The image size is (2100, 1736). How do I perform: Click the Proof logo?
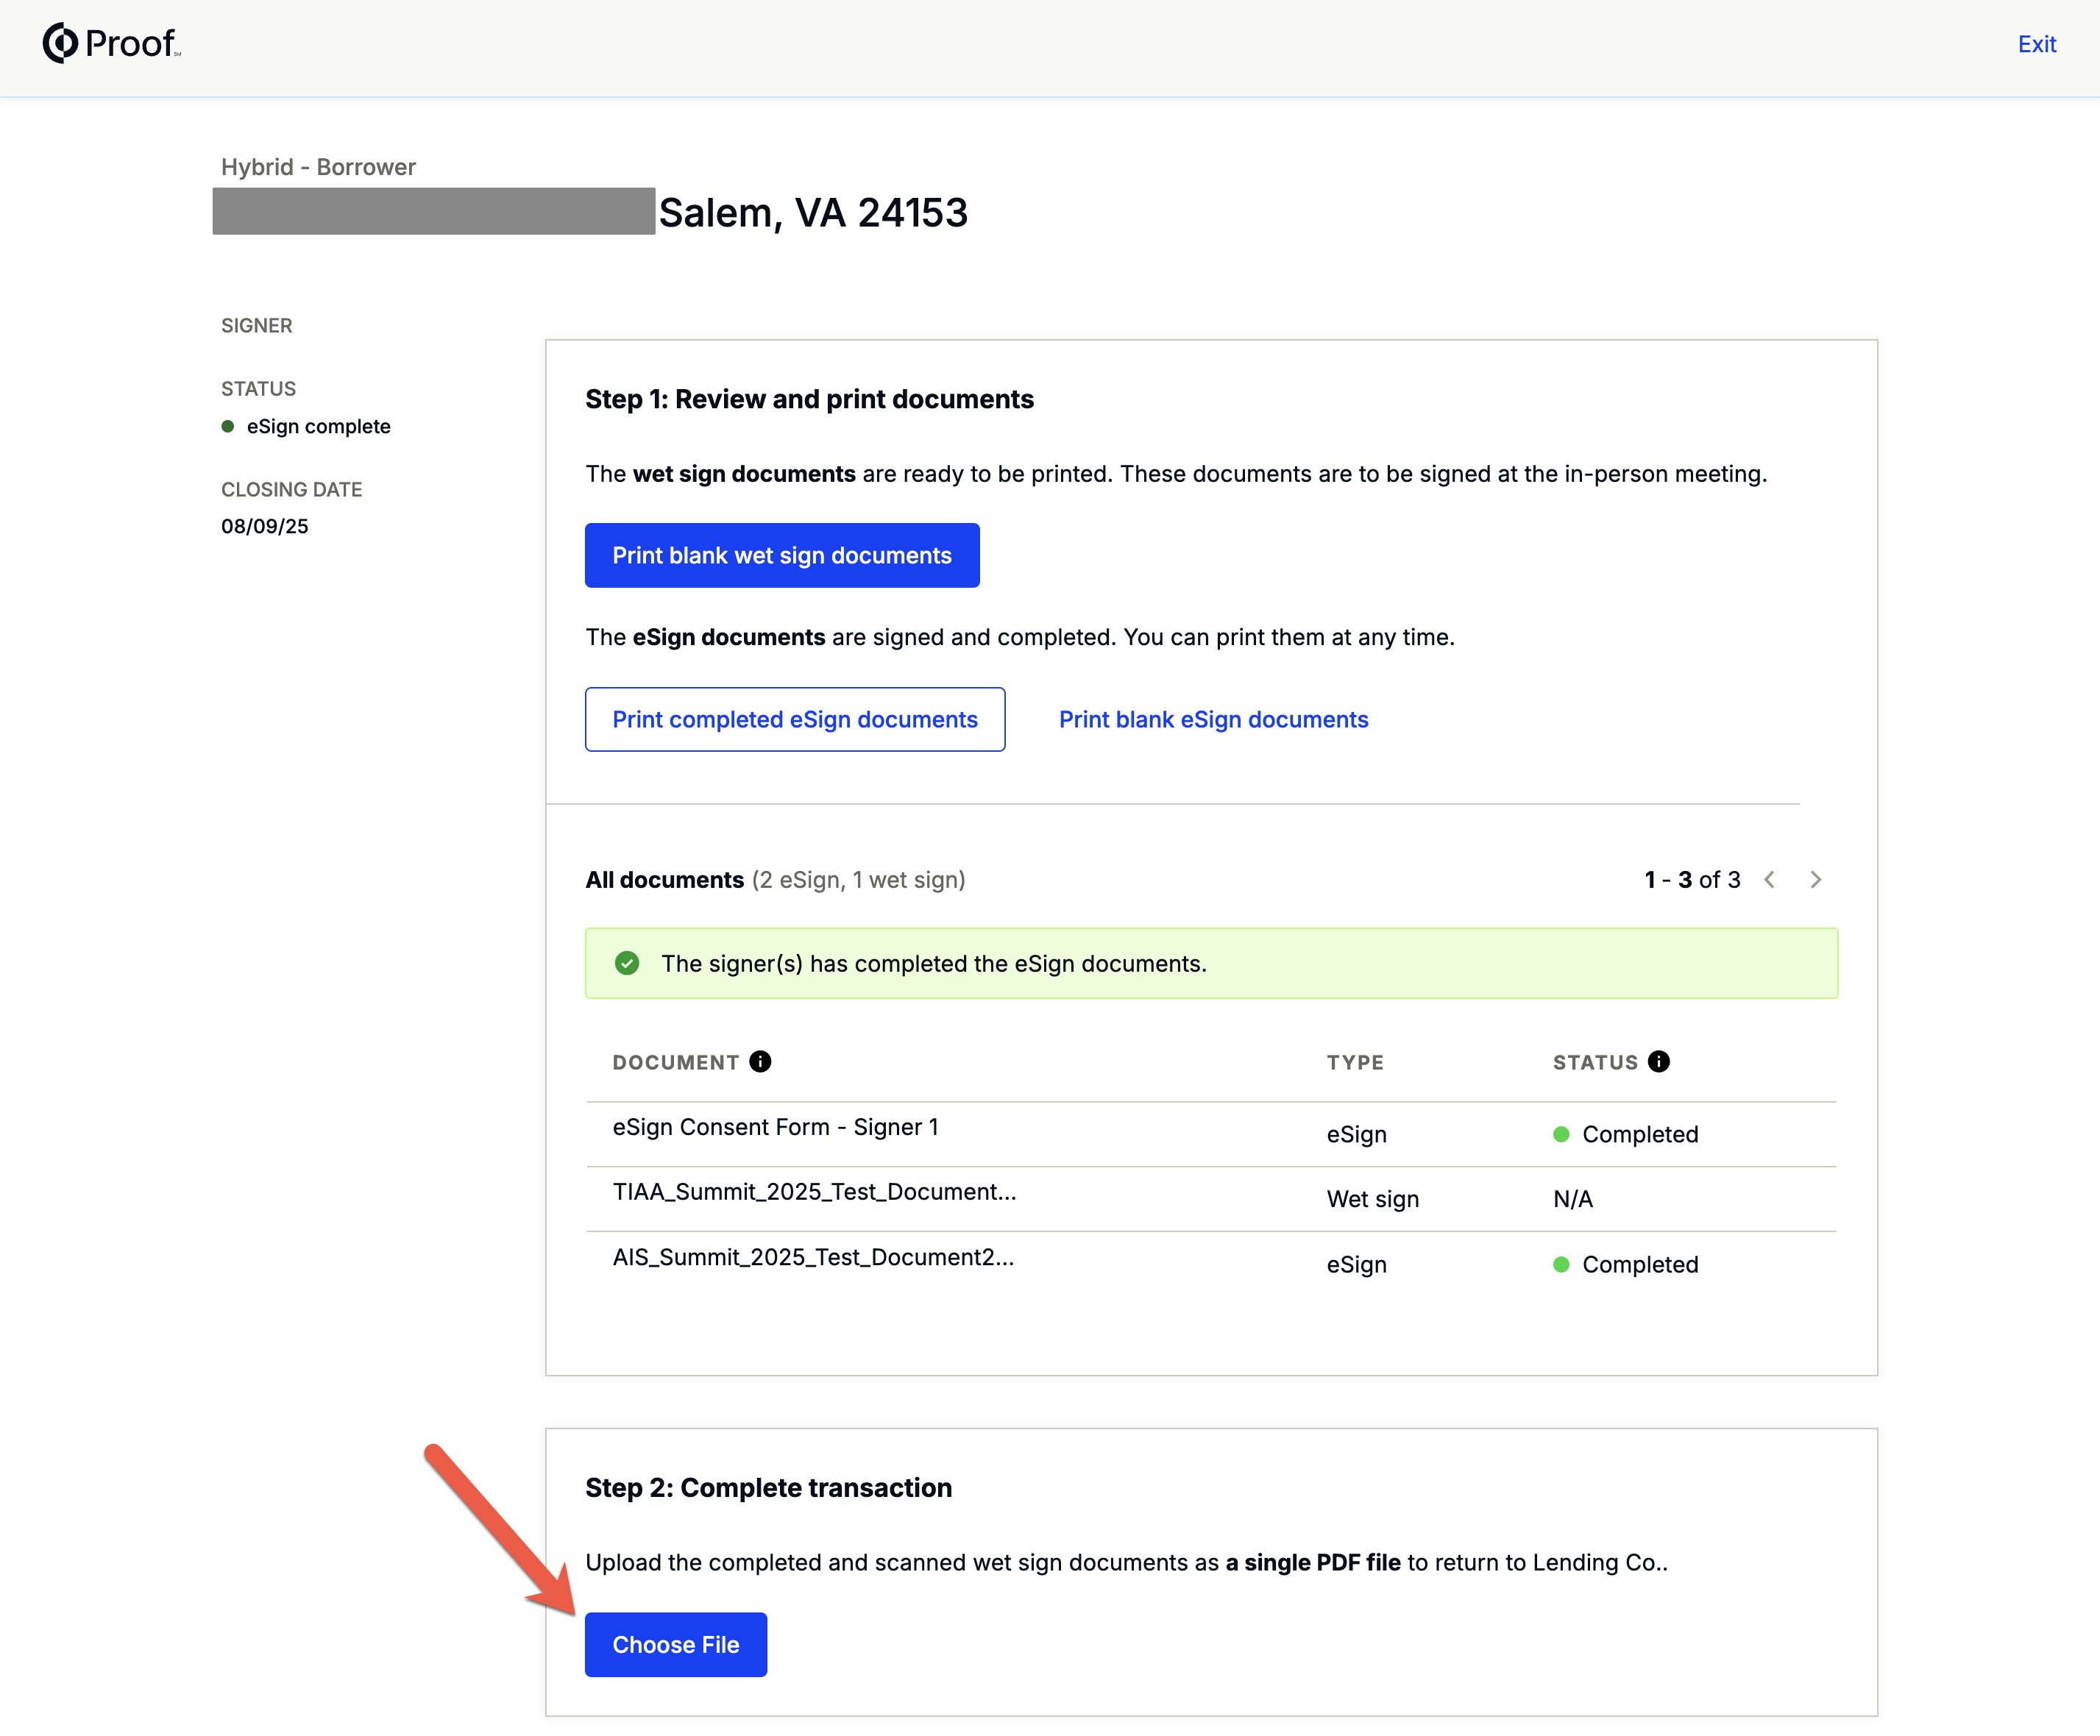[x=111, y=43]
